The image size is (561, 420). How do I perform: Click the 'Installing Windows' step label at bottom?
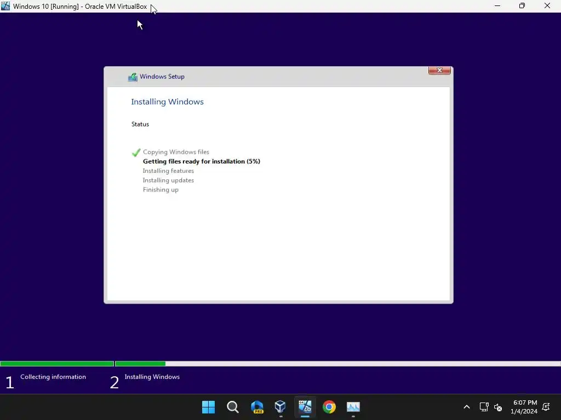(152, 377)
